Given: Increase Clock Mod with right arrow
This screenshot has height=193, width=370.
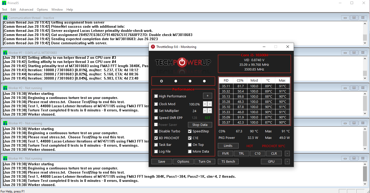Looking at the screenshot, I should [x=210, y=104].
